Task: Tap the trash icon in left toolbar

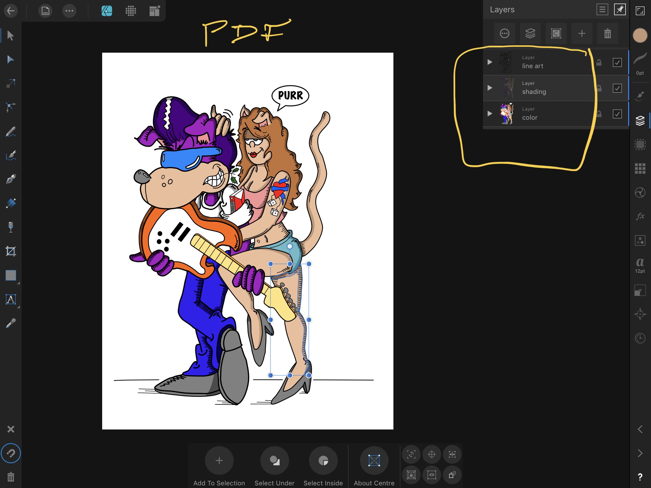Action: tap(11, 477)
